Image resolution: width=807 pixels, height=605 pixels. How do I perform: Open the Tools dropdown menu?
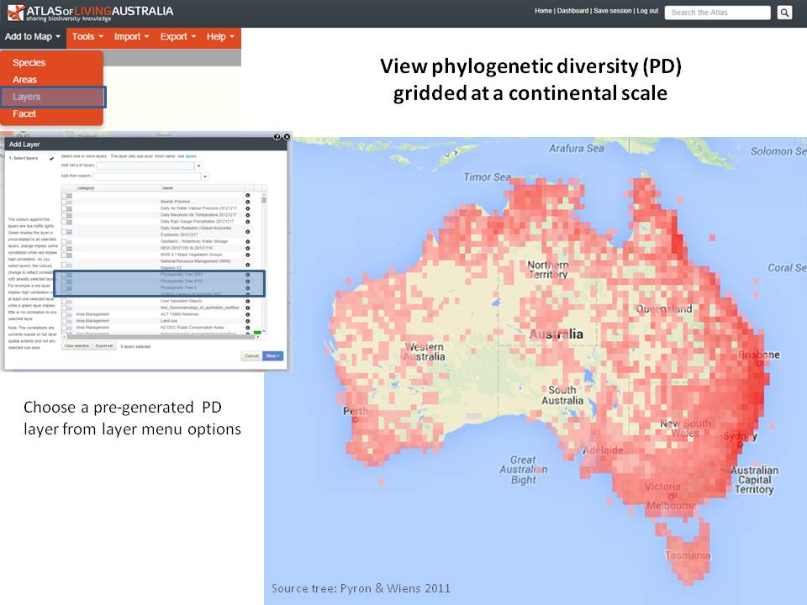[x=87, y=37]
